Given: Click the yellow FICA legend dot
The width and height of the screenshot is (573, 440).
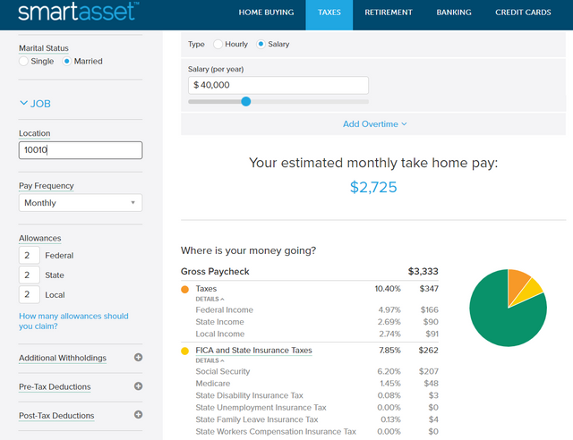Looking at the screenshot, I should click(x=185, y=351).
